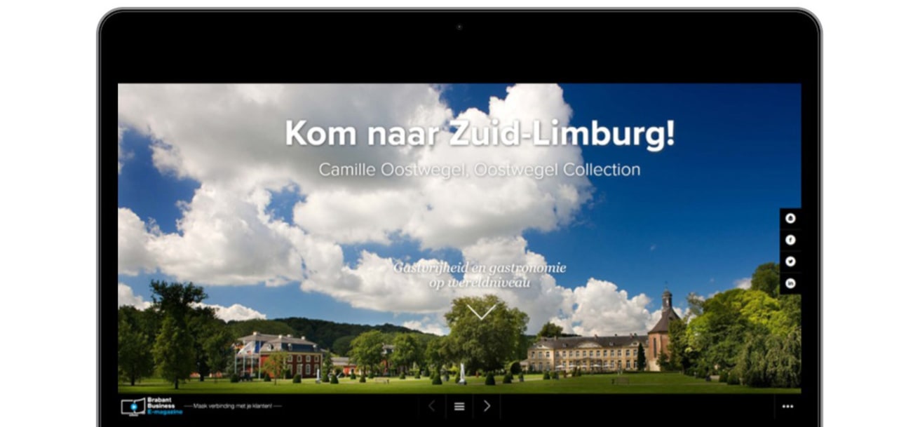Screen dimensions: 913x427
Task: Share the page on LinkedIn
Action: (790, 283)
